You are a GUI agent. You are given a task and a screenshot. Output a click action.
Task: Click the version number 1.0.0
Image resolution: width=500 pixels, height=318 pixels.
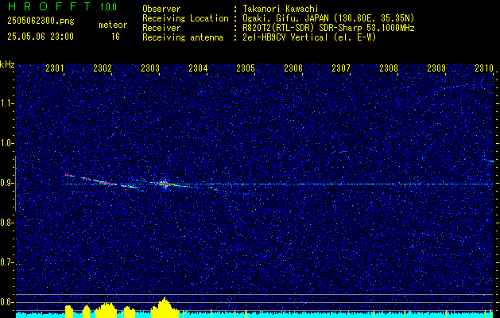point(108,7)
